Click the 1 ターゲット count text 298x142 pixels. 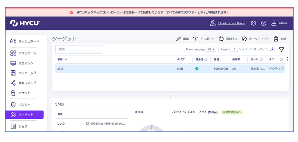[x=259, y=49]
